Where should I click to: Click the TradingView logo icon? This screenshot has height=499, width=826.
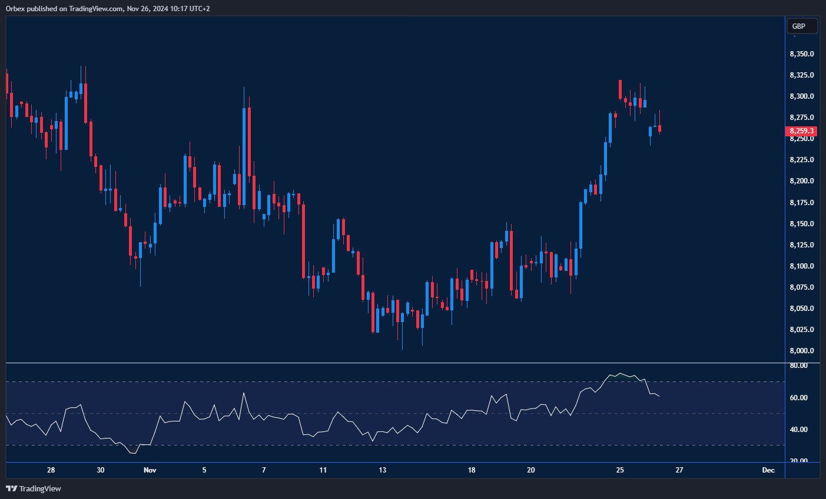tap(11, 488)
